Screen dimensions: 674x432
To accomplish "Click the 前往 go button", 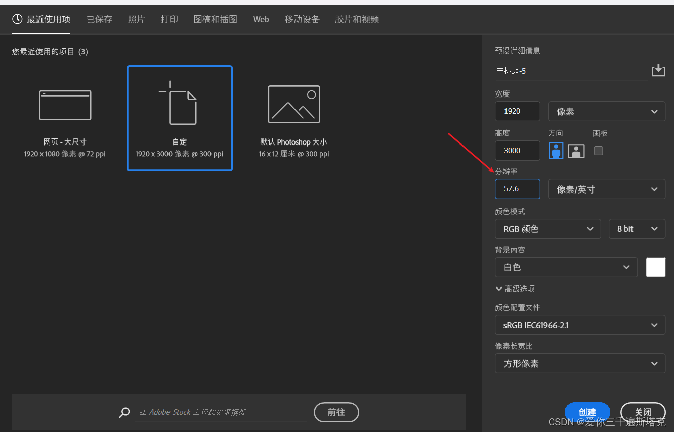I will (x=336, y=412).
